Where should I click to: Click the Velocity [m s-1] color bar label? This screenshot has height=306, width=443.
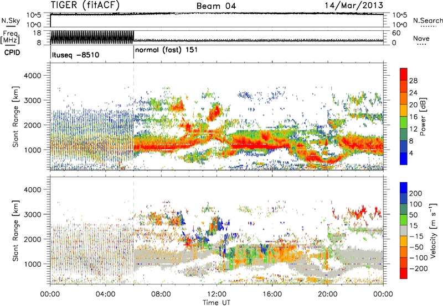click(x=432, y=230)
